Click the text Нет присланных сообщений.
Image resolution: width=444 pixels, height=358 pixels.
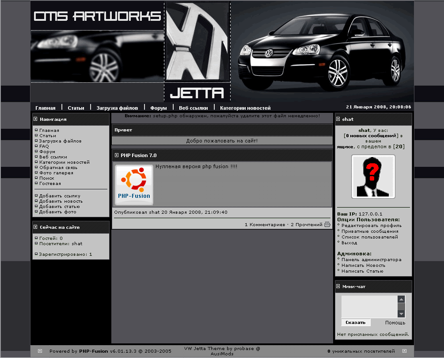point(373,335)
